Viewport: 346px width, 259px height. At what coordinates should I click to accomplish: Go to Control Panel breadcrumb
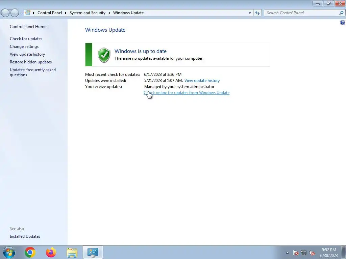50,13
